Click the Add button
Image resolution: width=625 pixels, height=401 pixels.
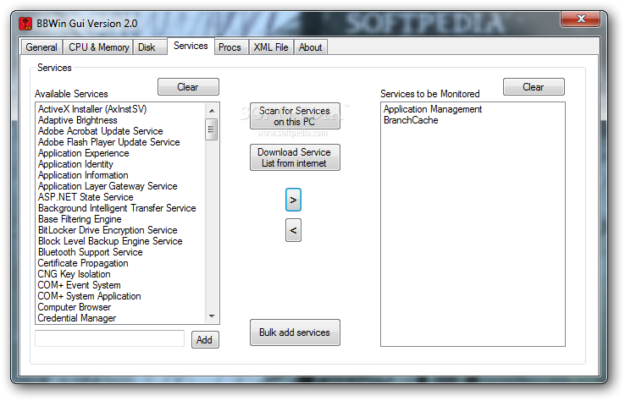[x=205, y=340]
